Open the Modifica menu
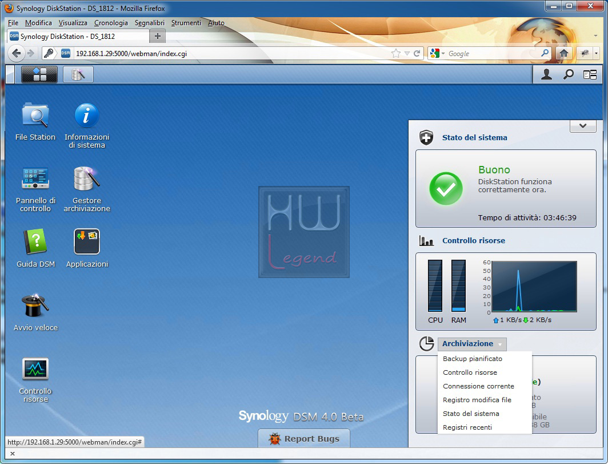The width and height of the screenshot is (608, 464). tap(38, 23)
